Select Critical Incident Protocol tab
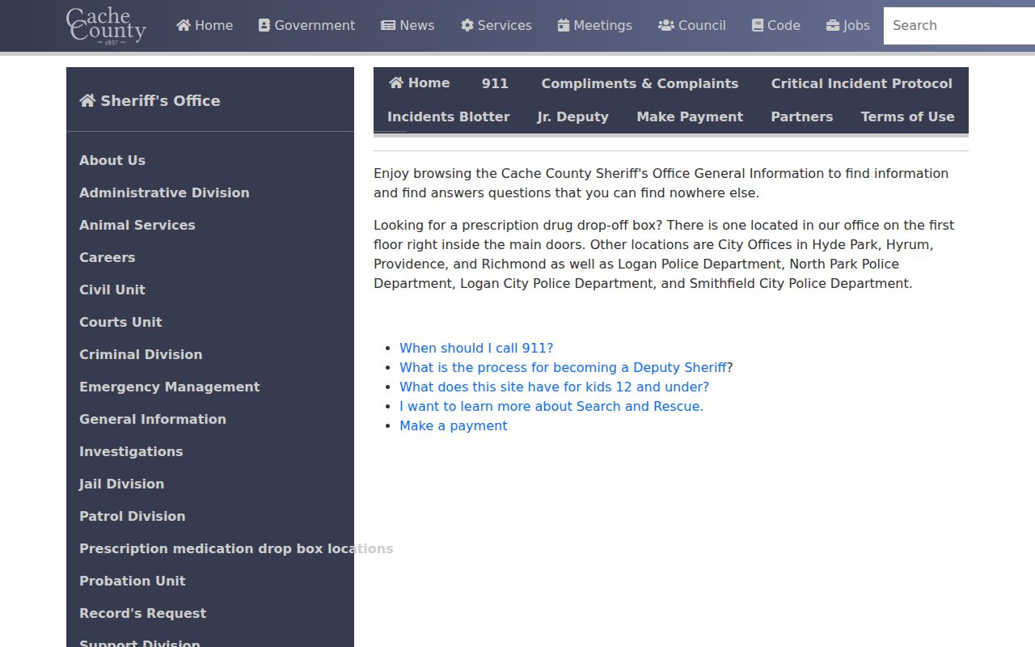 tap(862, 83)
